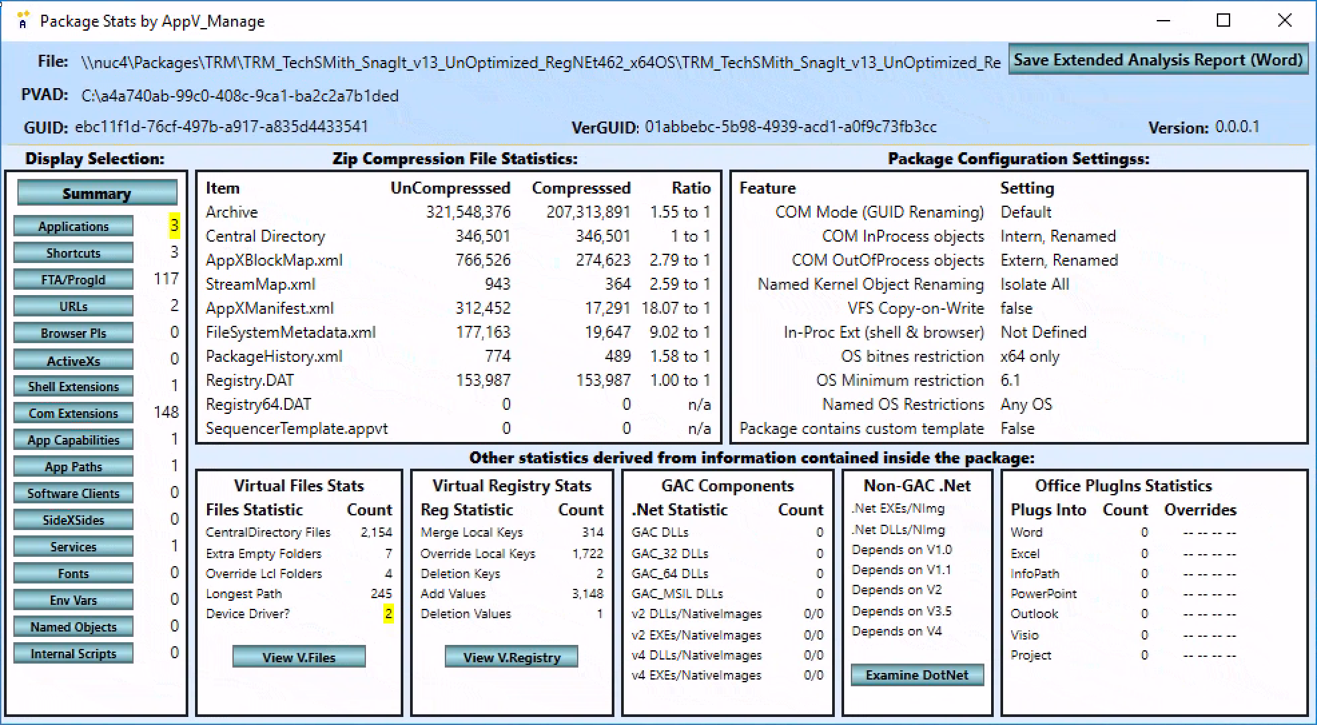
Task: Click the View V.Files button
Action: pos(299,657)
